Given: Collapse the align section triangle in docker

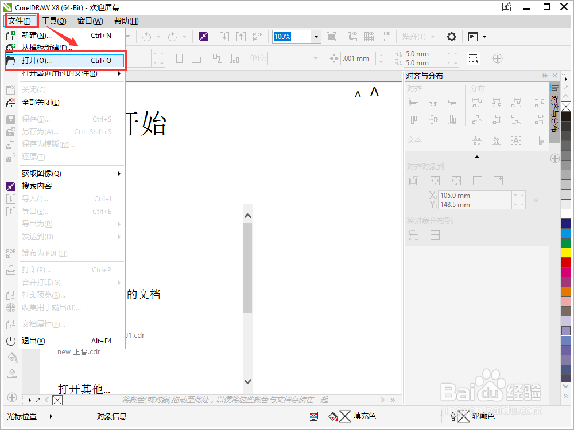Looking at the screenshot, I should (476, 157).
